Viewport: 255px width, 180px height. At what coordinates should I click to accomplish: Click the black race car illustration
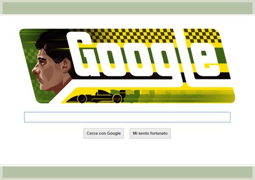pos(96,96)
